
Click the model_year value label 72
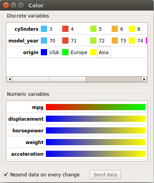[101, 40]
